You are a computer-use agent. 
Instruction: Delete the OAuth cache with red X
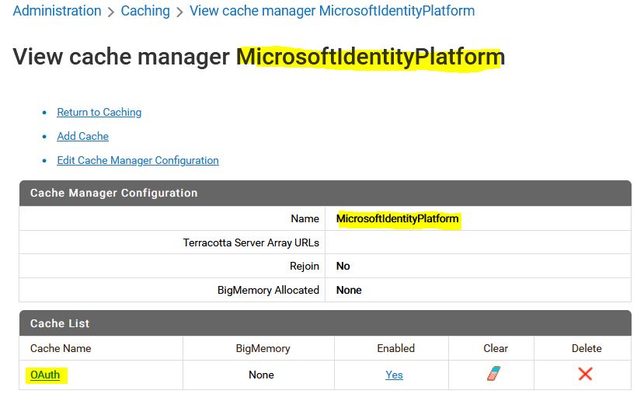click(x=585, y=374)
